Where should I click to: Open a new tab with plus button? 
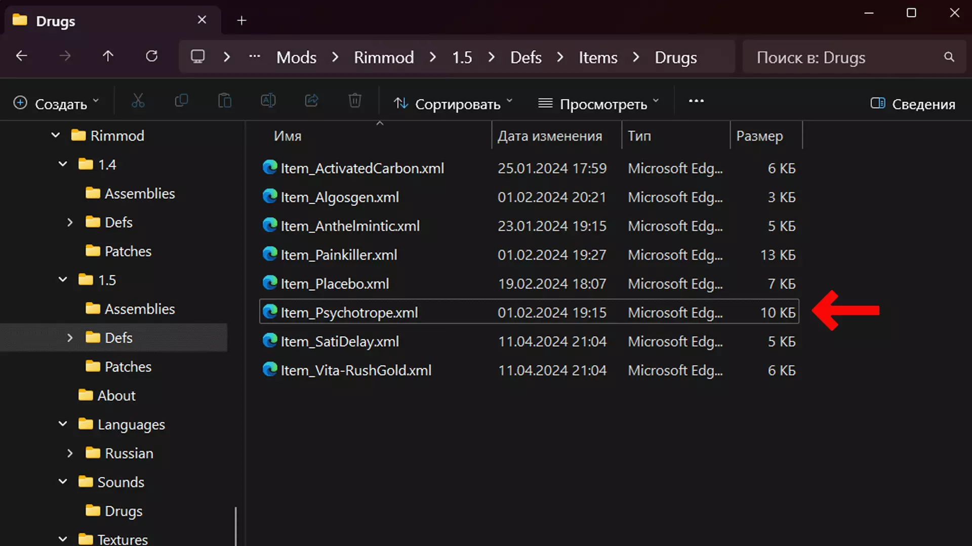[241, 20]
